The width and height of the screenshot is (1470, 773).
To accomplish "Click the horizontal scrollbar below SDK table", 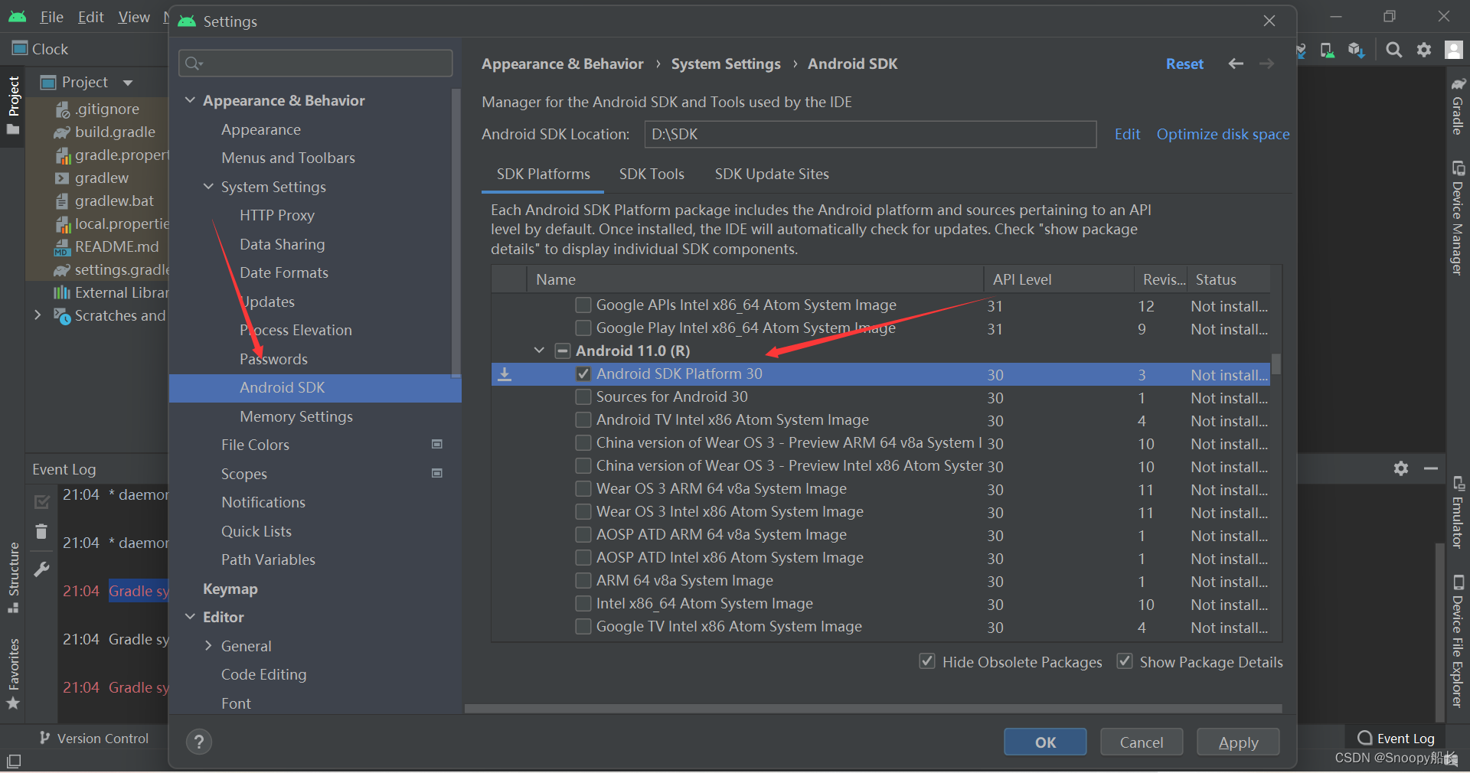I will [x=873, y=709].
